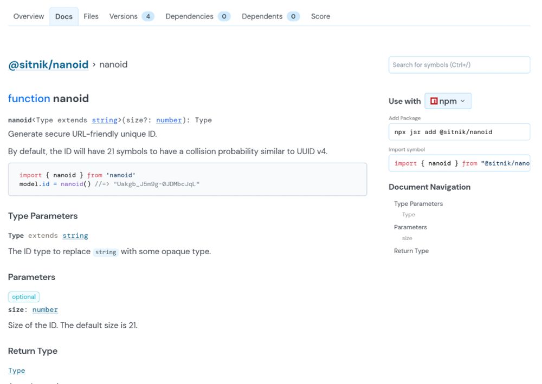This screenshot has height=384, width=542.
Task: Jump to size entry in Document Navigation
Action: [x=407, y=239]
